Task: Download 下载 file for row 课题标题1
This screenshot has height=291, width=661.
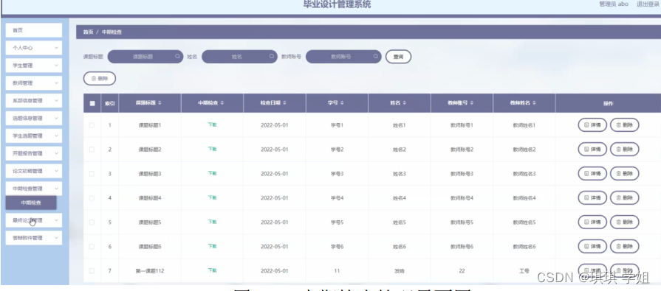Action: (212, 125)
